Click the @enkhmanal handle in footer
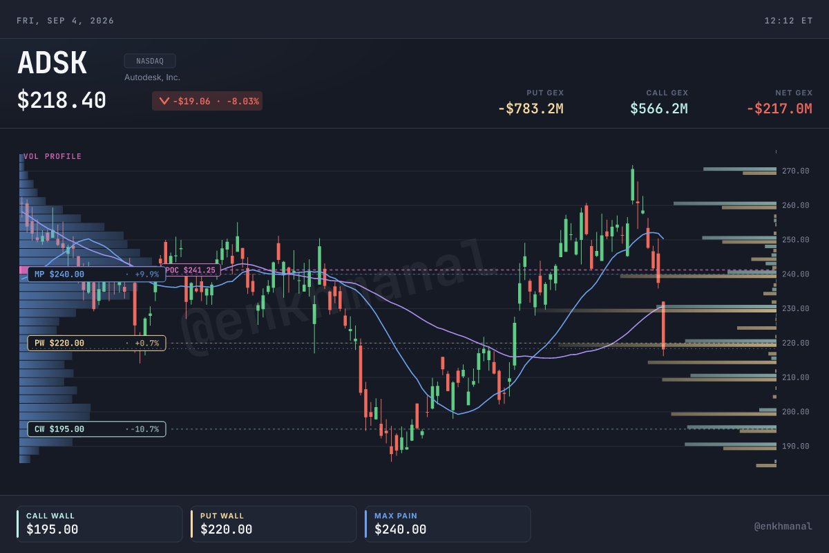The height and width of the screenshot is (553, 829). [x=783, y=527]
